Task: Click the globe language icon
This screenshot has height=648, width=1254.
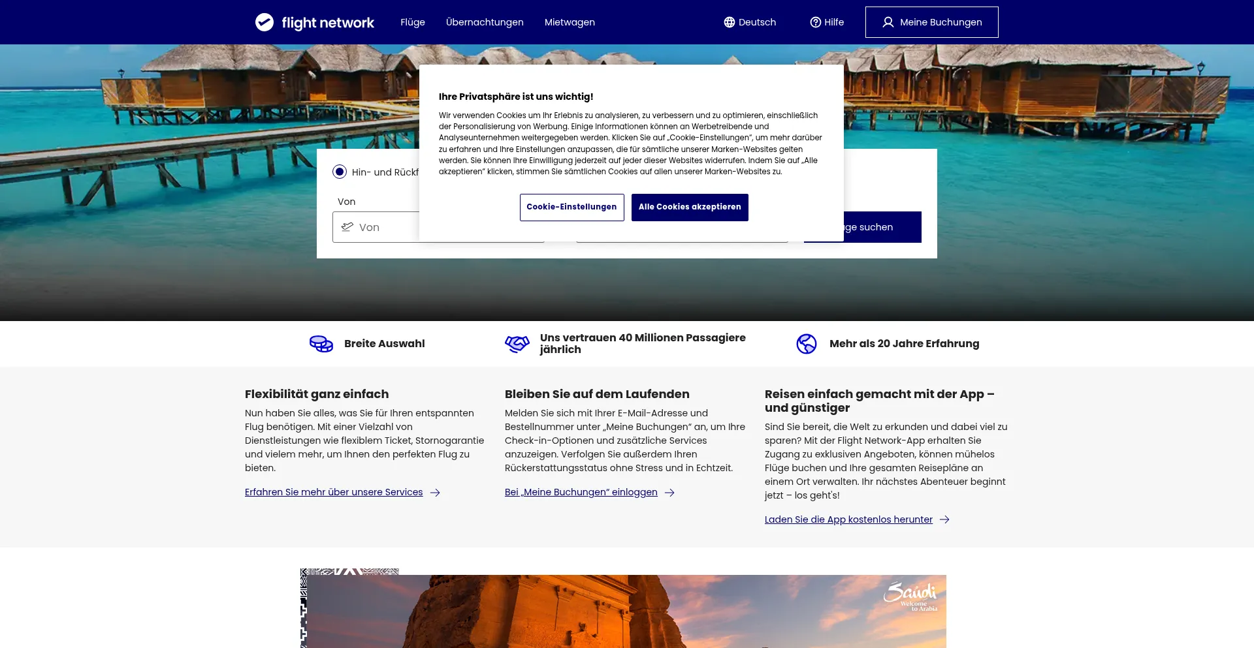Action: pyautogui.click(x=730, y=22)
